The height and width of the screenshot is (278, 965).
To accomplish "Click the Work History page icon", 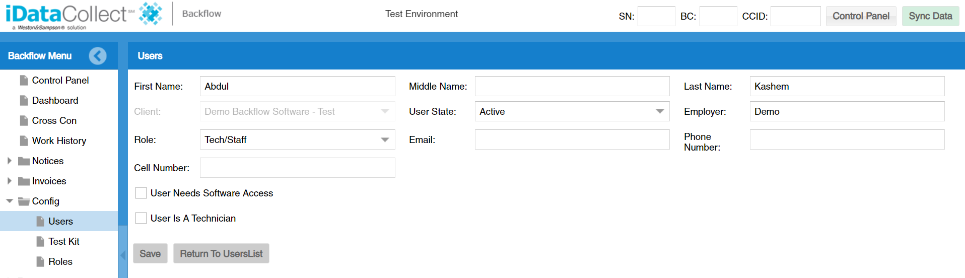I will (x=24, y=141).
